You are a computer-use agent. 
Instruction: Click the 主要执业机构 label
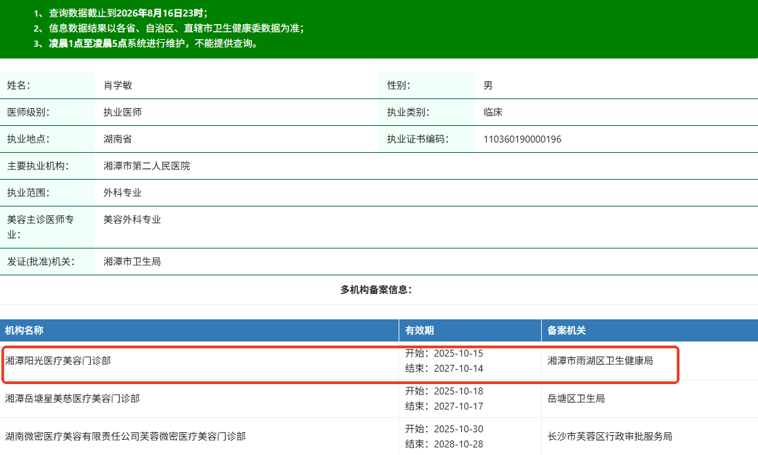[x=38, y=166]
